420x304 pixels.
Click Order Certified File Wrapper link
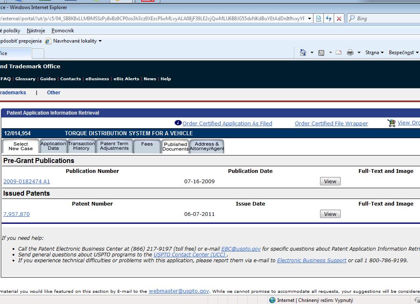coord(331,123)
